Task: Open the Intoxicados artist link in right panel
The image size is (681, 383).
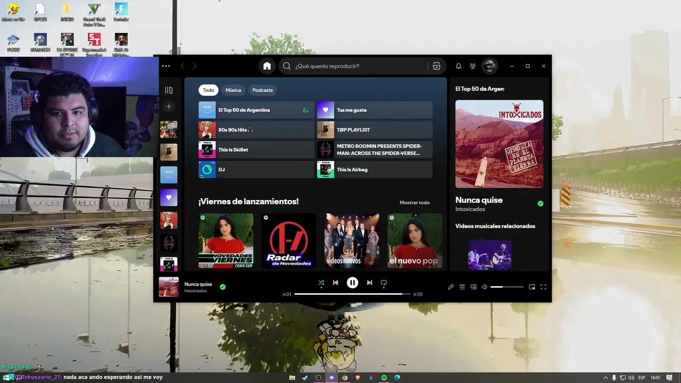Action: 470,210
